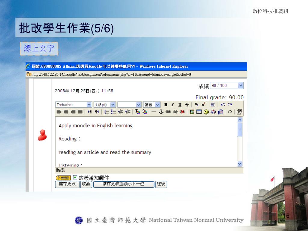Click the 取消 button
The width and height of the screenshot is (308, 231).
(x=86, y=184)
